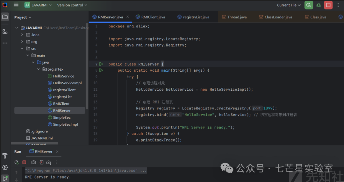Screen dimensions: 344x182
Task: Expand the .idea folder
Action: [22, 35]
